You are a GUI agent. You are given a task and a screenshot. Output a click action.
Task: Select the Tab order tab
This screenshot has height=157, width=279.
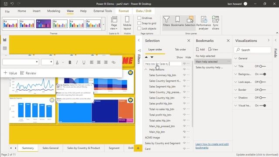click(180, 49)
